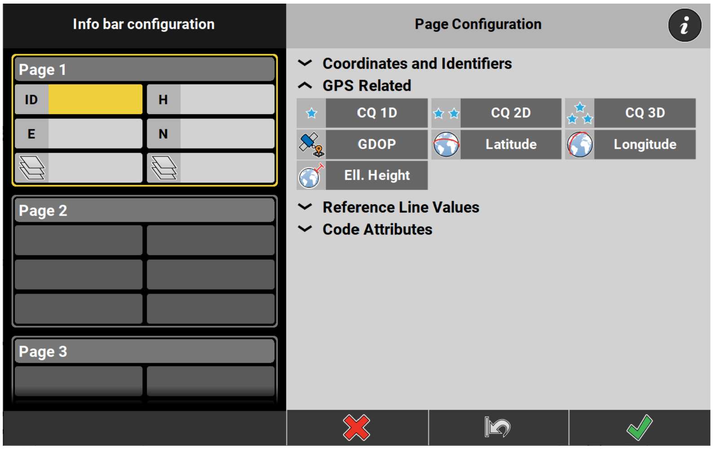Viewport: 714px width, 449px height.
Task: Collapse the GPS Related section
Action: click(x=305, y=85)
